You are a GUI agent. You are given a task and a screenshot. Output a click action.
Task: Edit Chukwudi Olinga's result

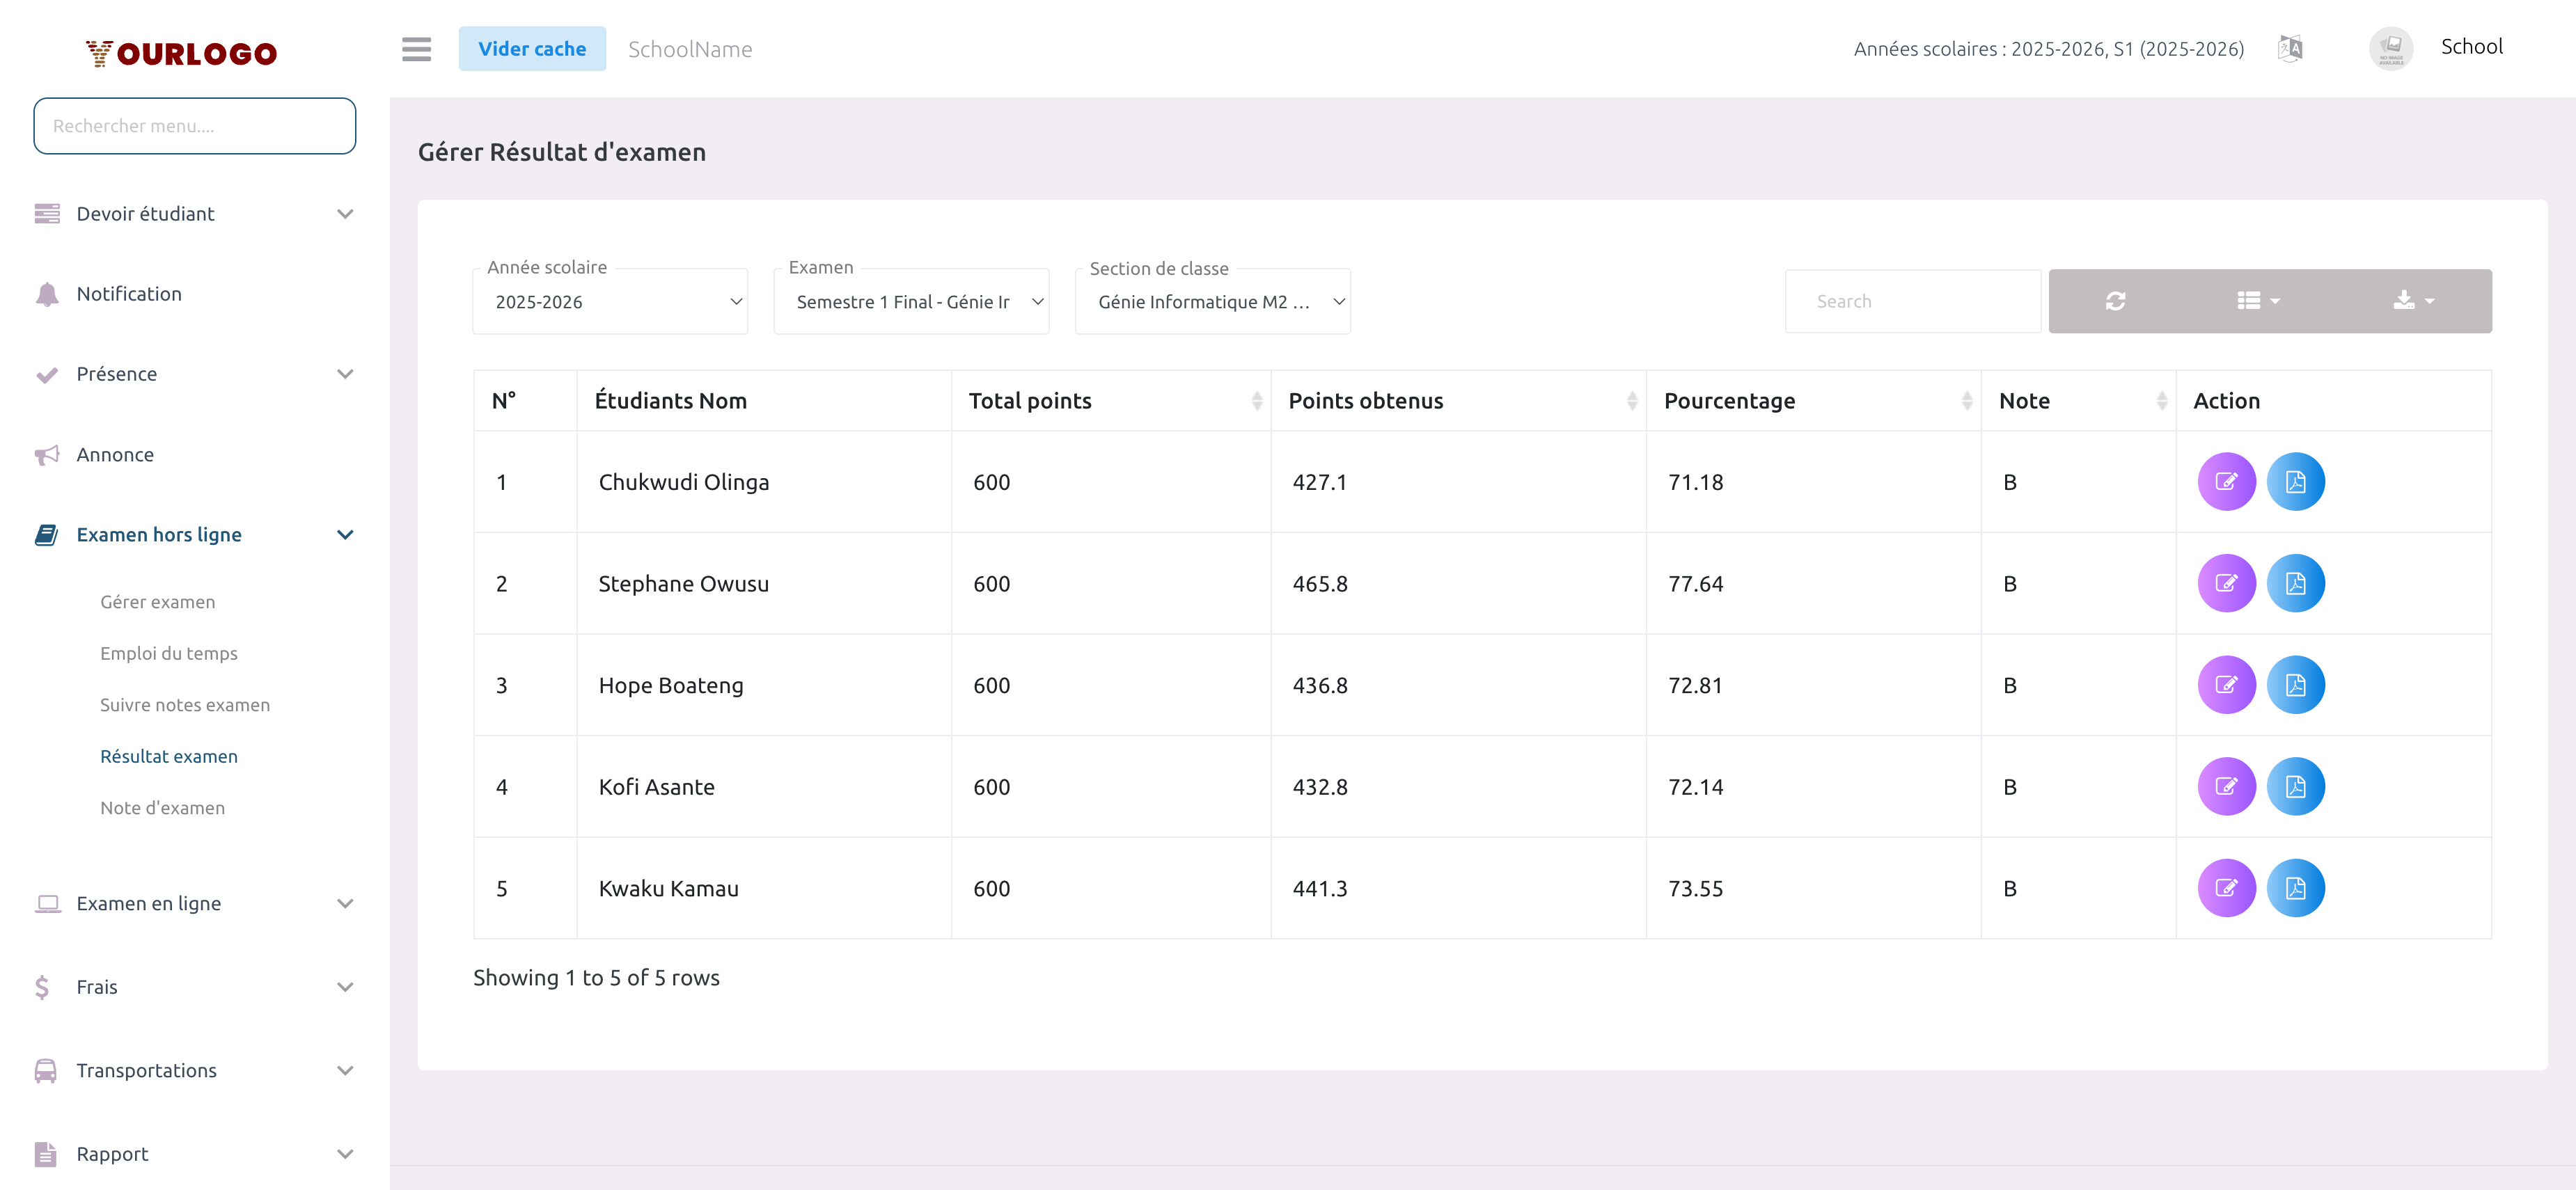2225,482
